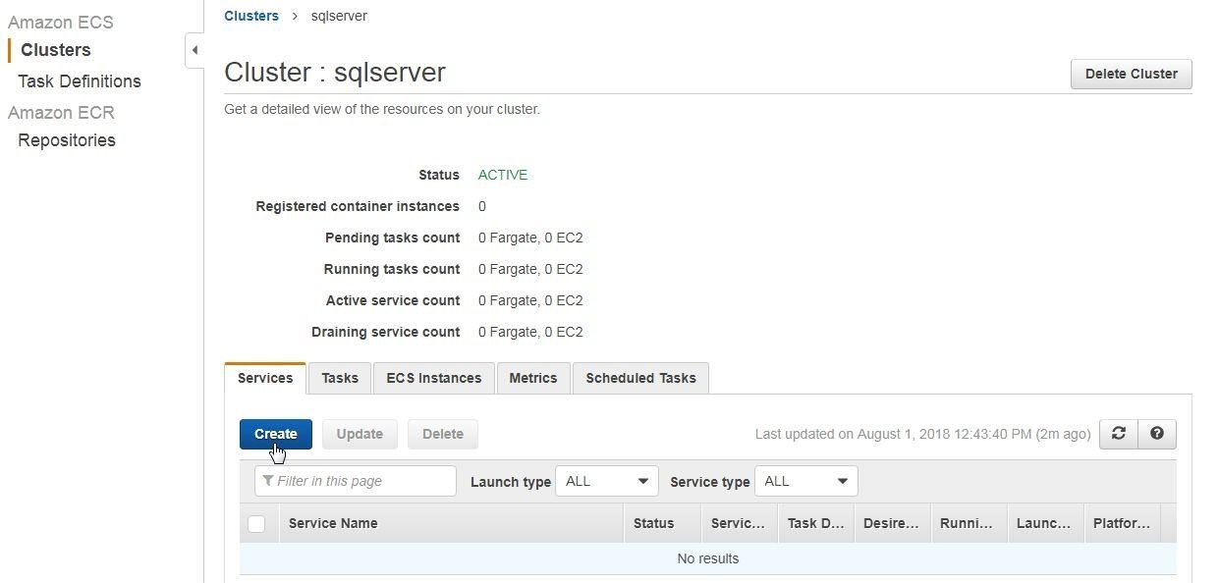Open the Service type dropdown

pos(805,481)
